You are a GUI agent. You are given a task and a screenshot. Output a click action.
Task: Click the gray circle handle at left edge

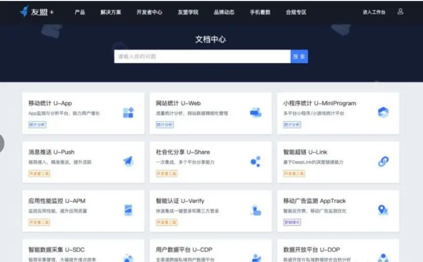pos(2,143)
